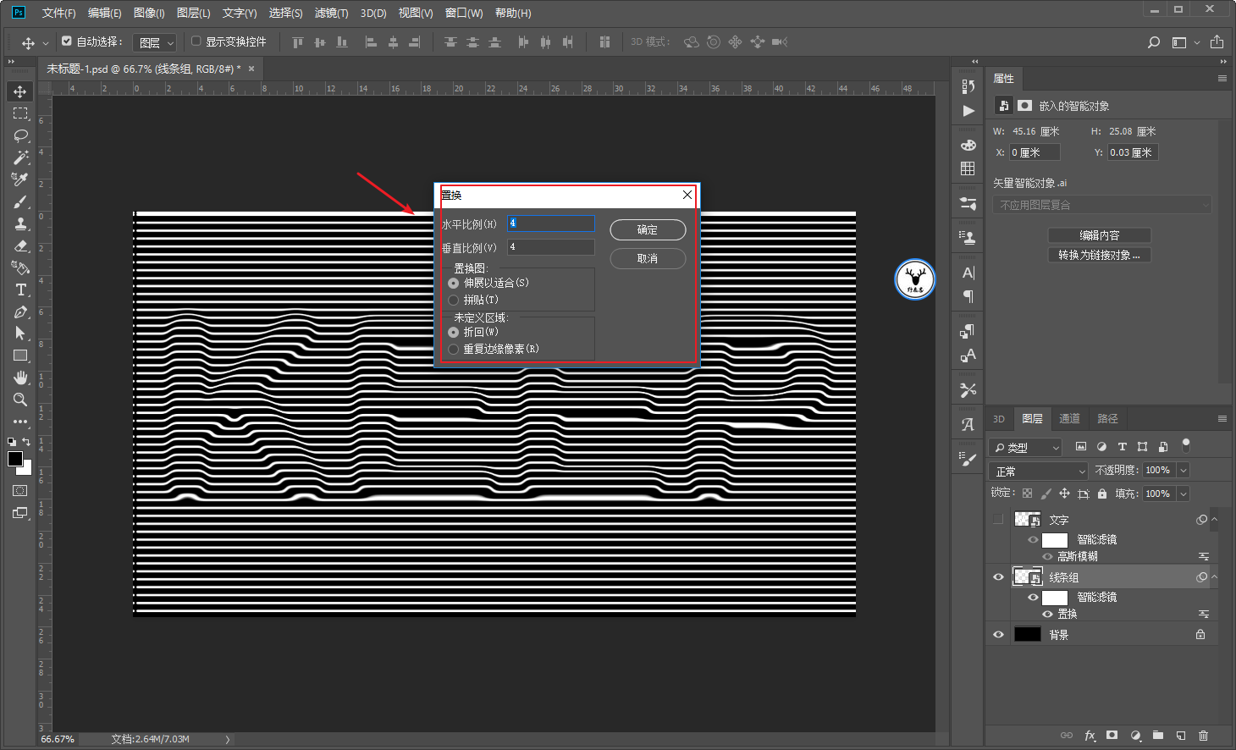Select the Clone Stamp tool
Screen dimensions: 1236x750
pos(20,223)
